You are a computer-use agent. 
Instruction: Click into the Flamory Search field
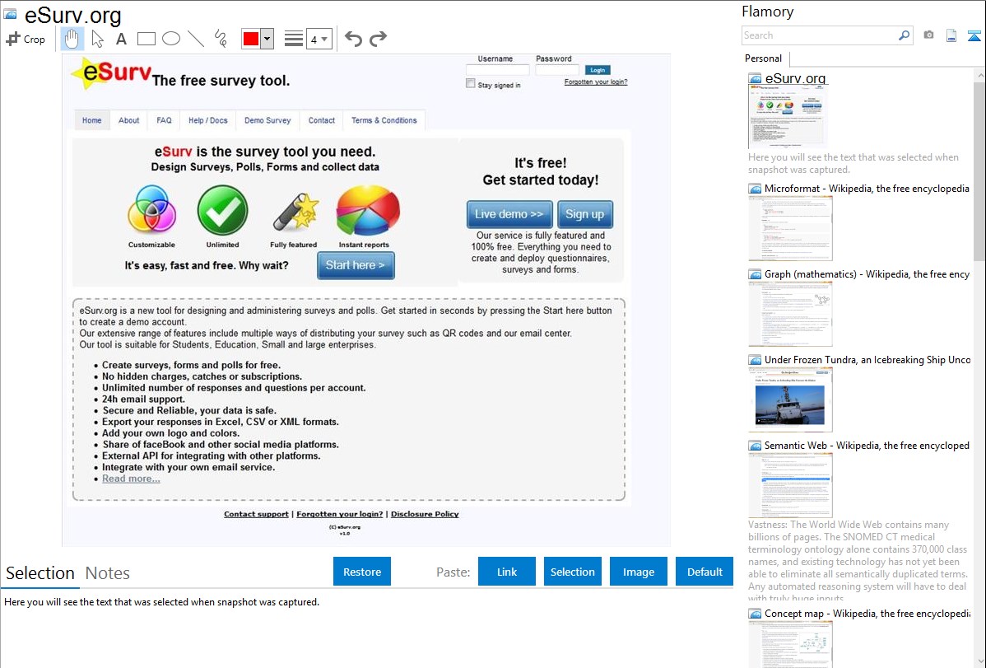pyautogui.click(x=820, y=35)
